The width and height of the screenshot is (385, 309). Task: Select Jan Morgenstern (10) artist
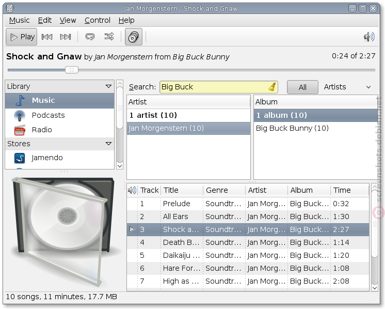188,128
